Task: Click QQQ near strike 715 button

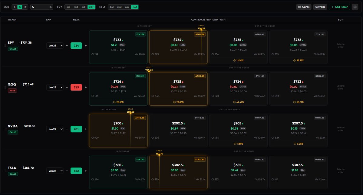Action: (x=76, y=87)
